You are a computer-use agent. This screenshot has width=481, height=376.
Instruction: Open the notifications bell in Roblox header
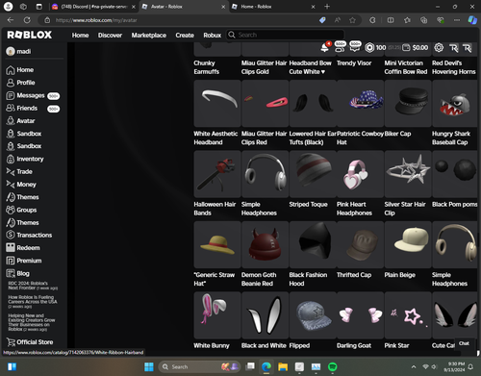tap(324, 48)
